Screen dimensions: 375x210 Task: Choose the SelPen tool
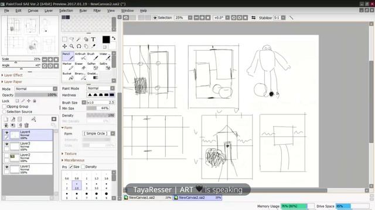click(93, 66)
